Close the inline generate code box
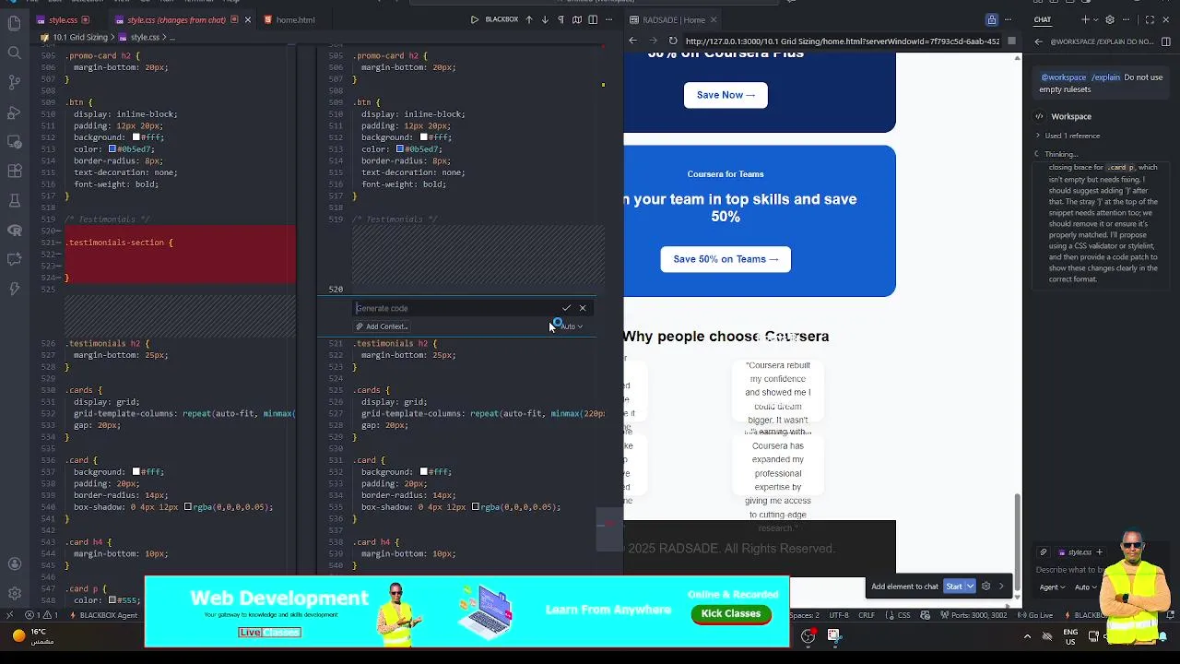 click(x=583, y=308)
